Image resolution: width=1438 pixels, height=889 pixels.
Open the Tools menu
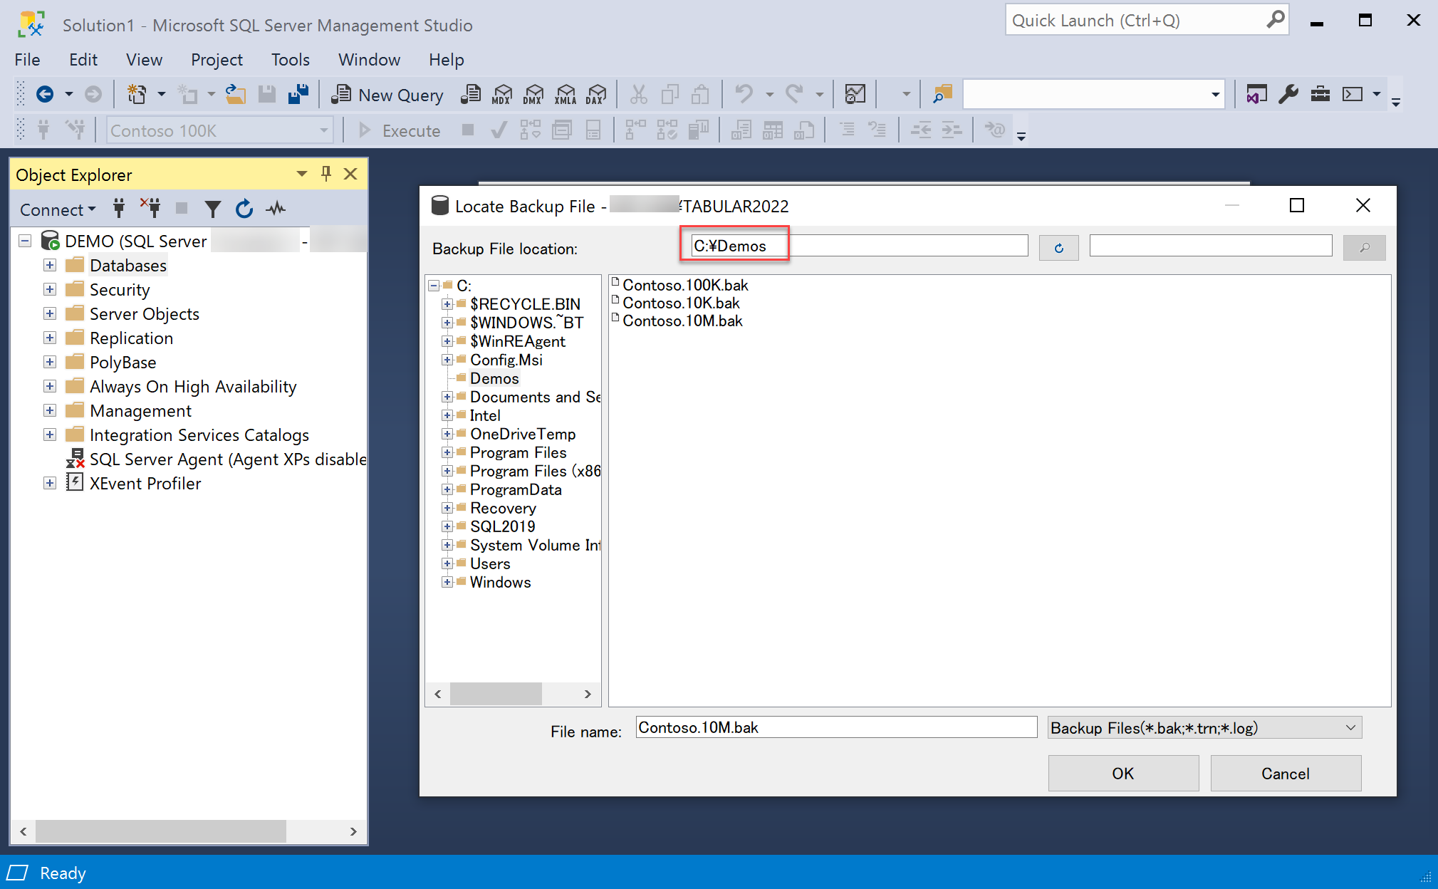[290, 60]
